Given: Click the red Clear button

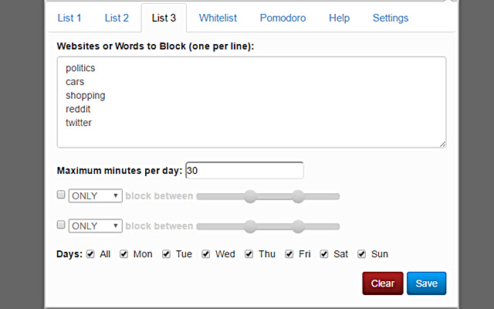Looking at the screenshot, I should pyautogui.click(x=383, y=284).
